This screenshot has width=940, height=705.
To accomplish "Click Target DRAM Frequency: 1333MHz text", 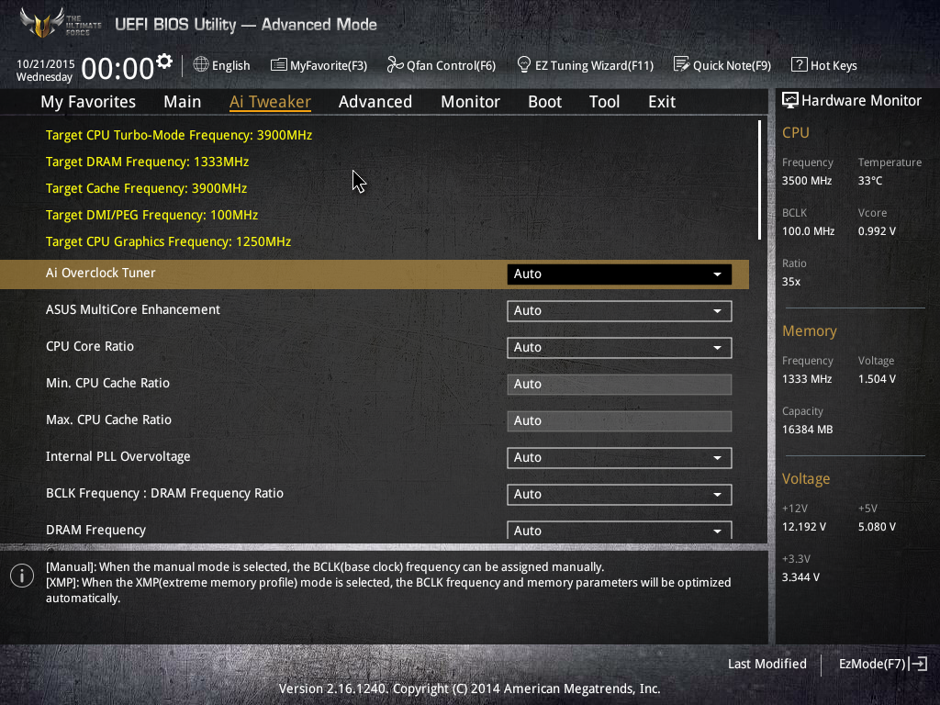I will point(147,162).
